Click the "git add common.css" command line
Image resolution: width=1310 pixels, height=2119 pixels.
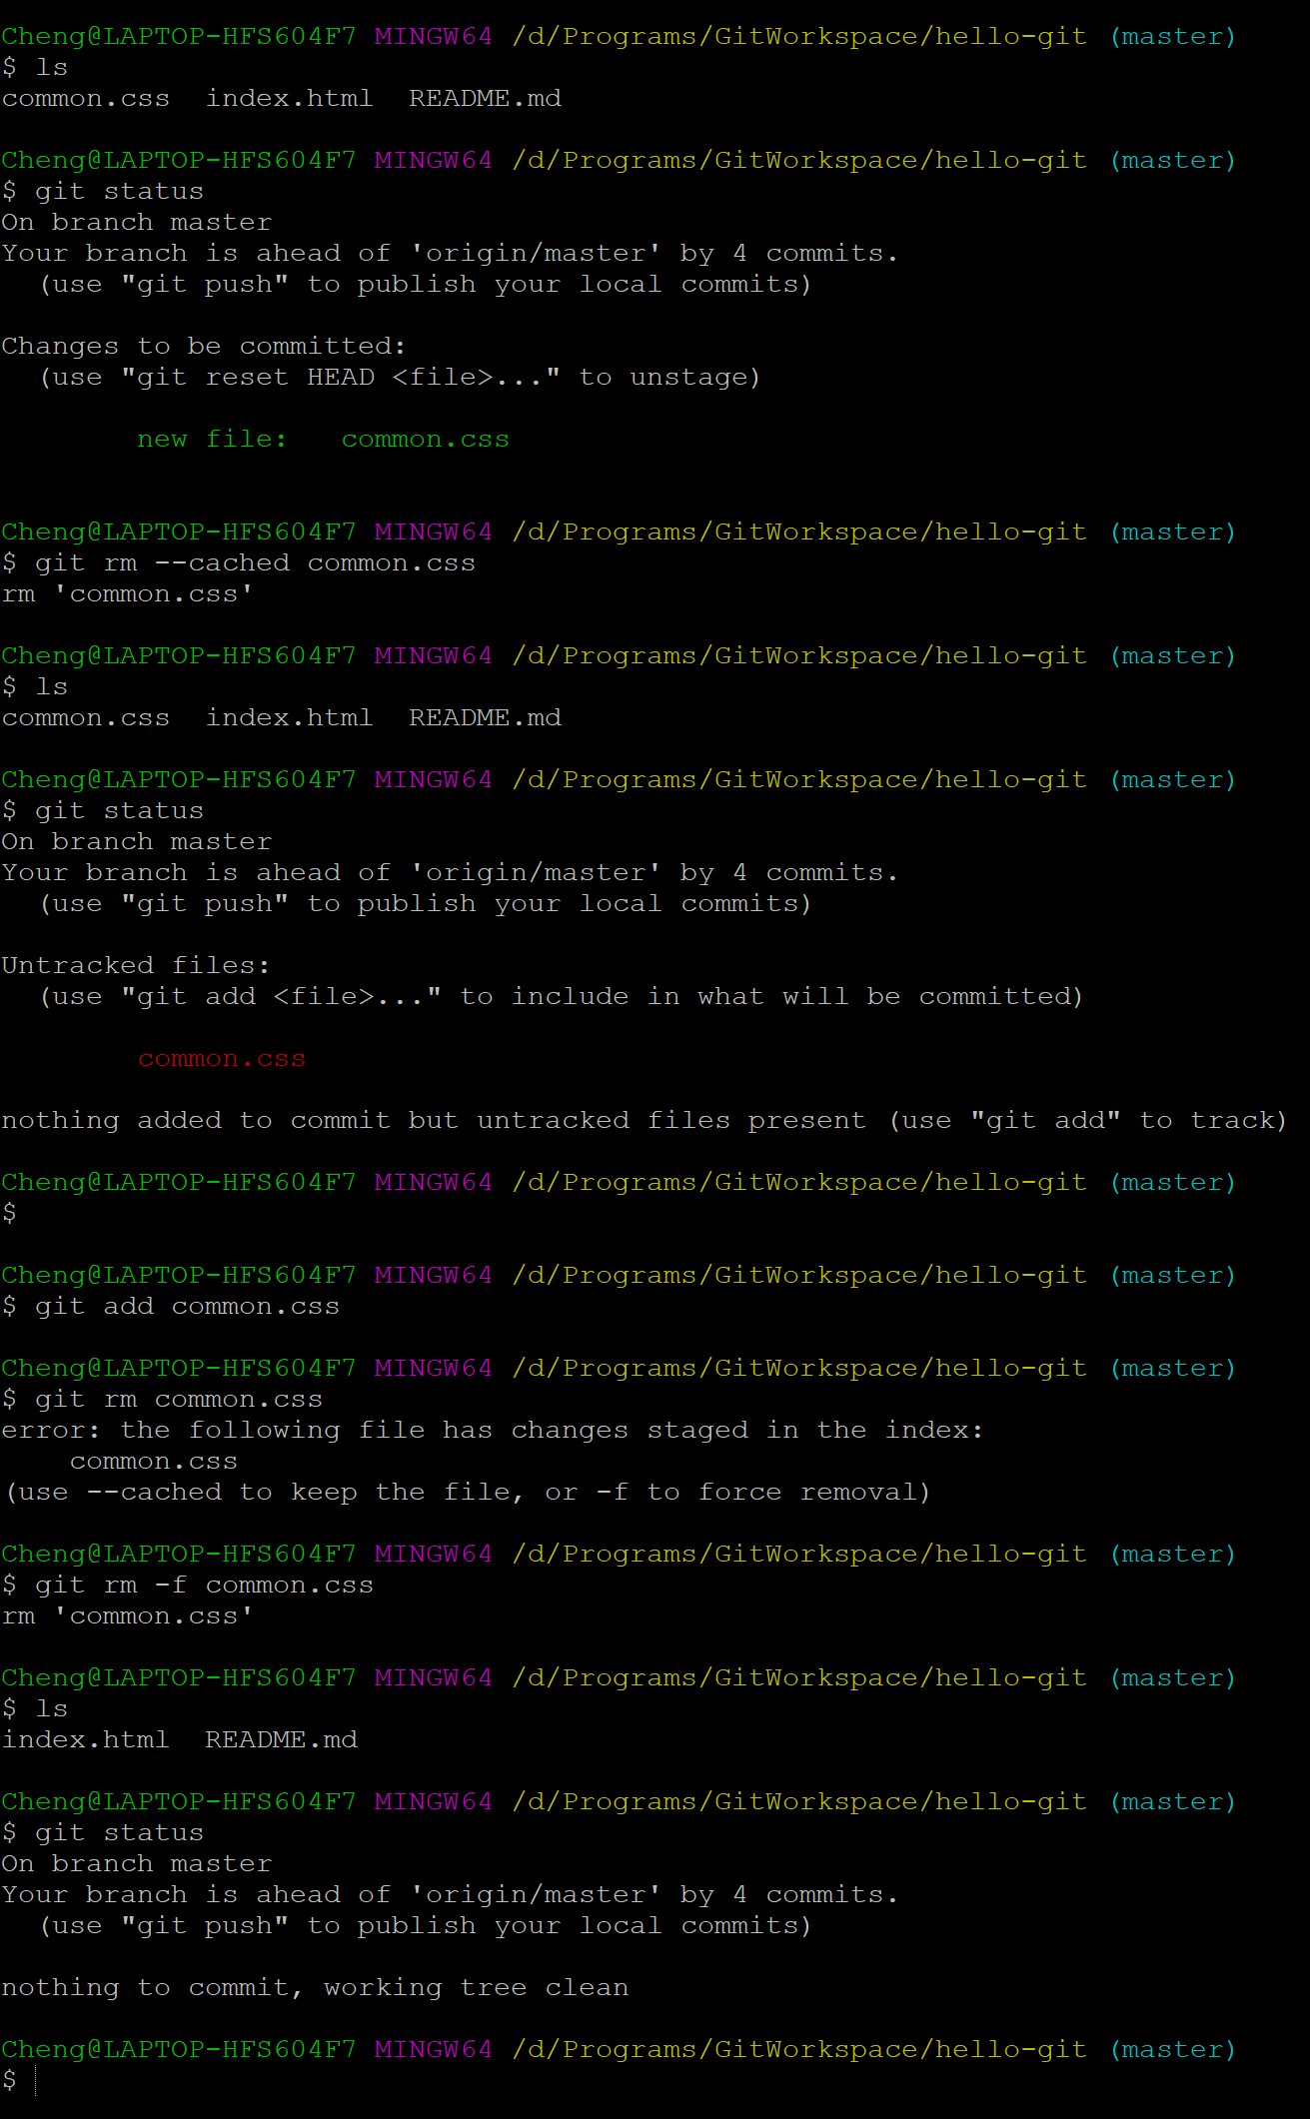click(x=187, y=1307)
